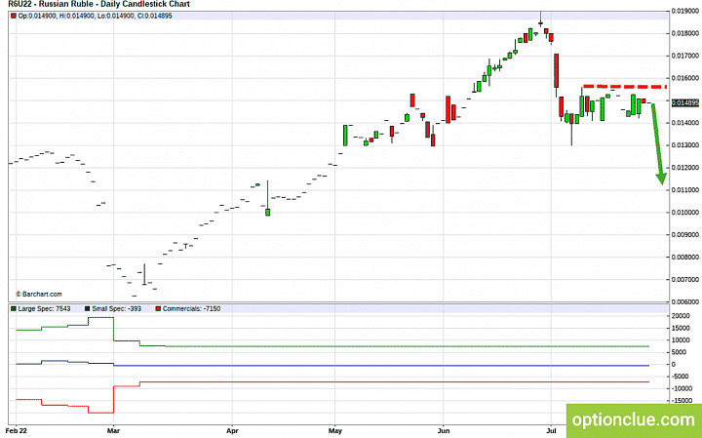The width and height of the screenshot is (702, 438).
Task: Click the -5000 indicator axis label
Action: 681,377
